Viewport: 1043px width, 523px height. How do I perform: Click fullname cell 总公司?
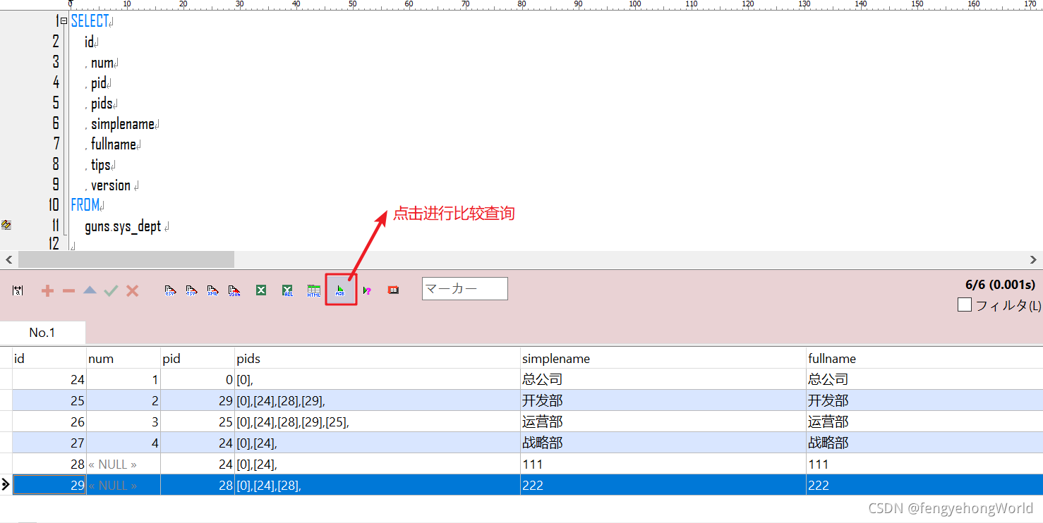point(924,379)
